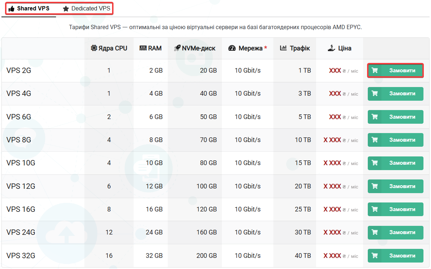Image resolution: width=431 pixels, height=269 pixels.
Task: Order the VPS 8G plan
Action: point(395,140)
